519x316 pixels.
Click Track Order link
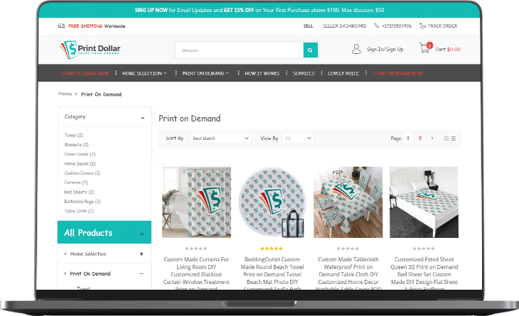pyautogui.click(x=442, y=26)
